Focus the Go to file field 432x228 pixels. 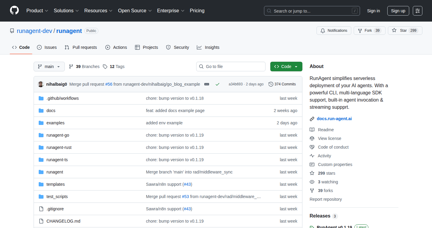pos(231,67)
